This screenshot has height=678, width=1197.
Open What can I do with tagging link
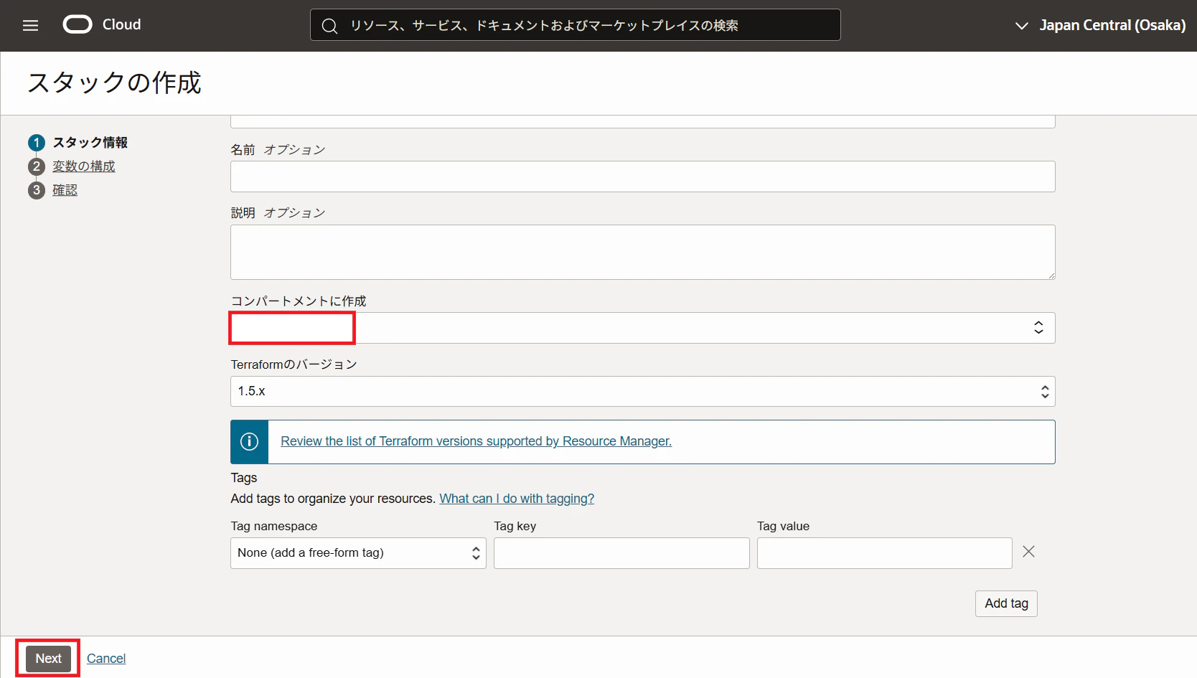click(x=517, y=499)
